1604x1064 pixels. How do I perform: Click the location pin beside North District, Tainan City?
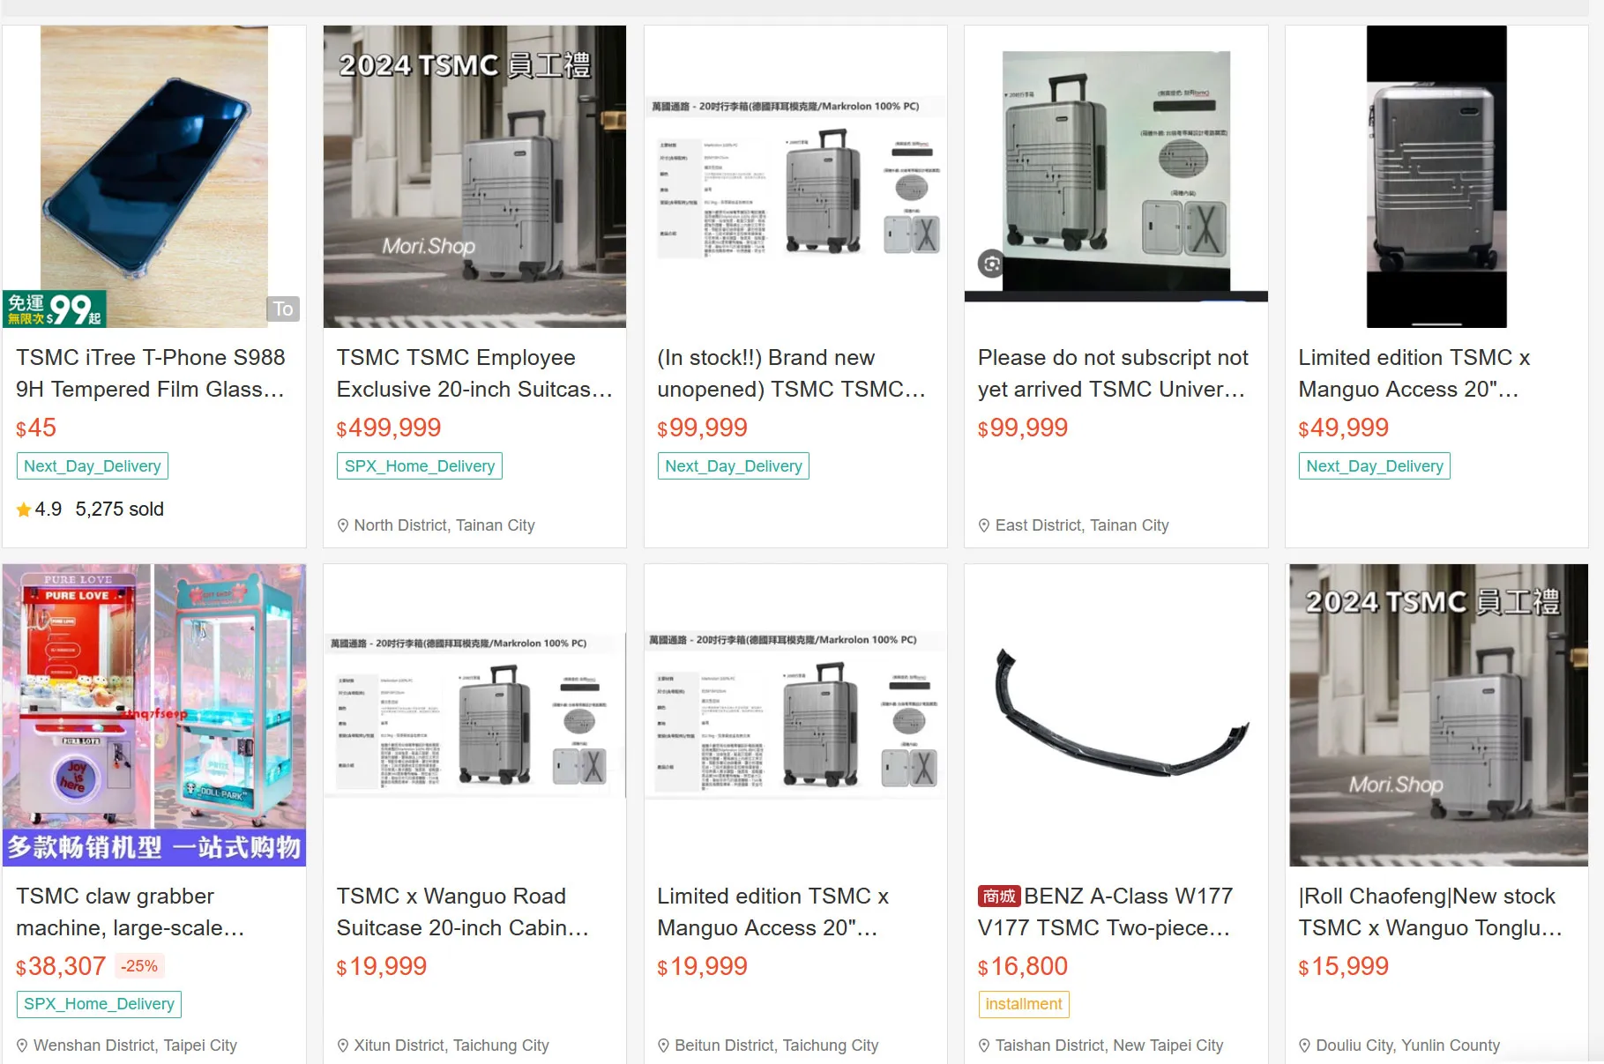pyautogui.click(x=343, y=525)
